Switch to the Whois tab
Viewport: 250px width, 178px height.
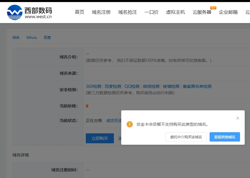[x=32, y=38]
